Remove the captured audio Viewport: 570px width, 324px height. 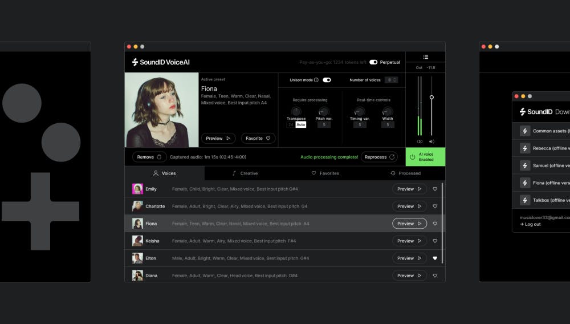point(149,157)
